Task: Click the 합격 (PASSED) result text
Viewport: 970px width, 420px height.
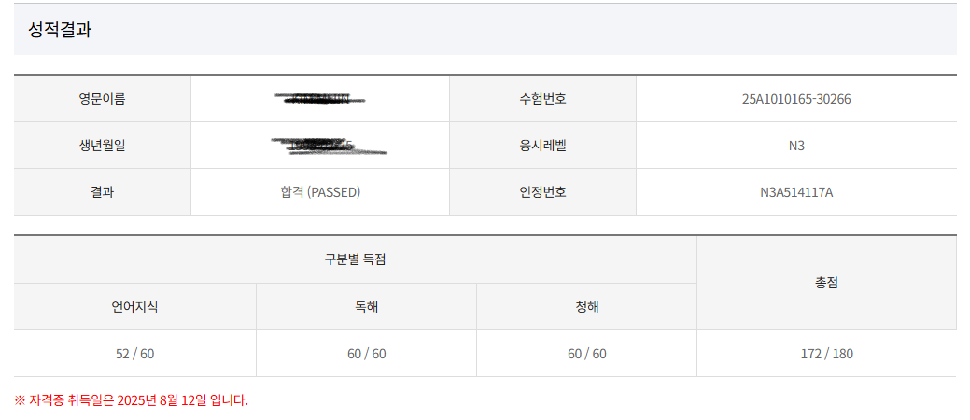Action: click(320, 192)
